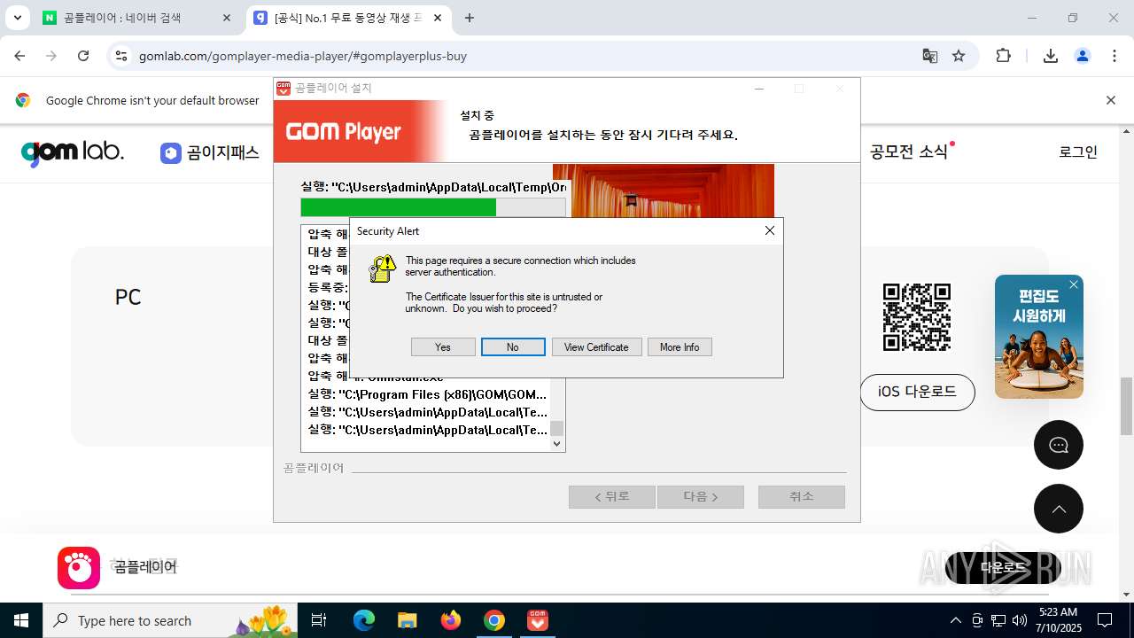
Task: Click More Info in Security Alert
Action: 680,347
